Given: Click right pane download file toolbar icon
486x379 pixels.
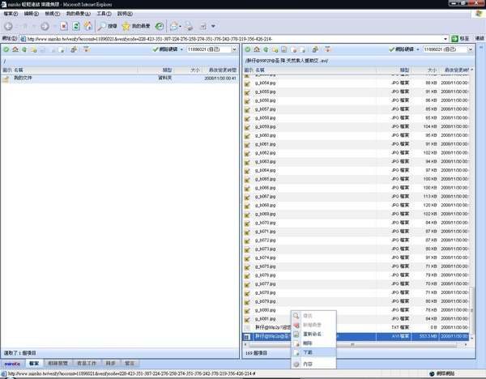Looking at the screenshot, I should (x=302, y=49).
